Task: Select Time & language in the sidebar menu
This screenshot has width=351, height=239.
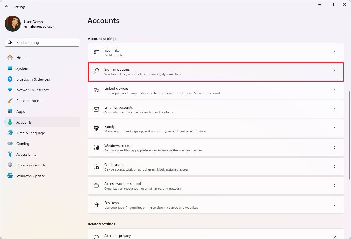Action: pyautogui.click(x=31, y=133)
